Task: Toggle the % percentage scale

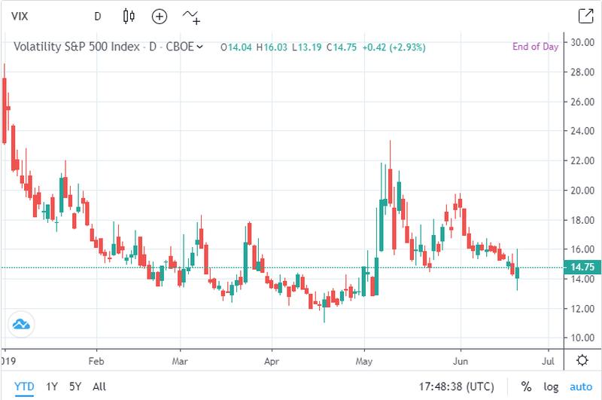Action: tap(526, 386)
